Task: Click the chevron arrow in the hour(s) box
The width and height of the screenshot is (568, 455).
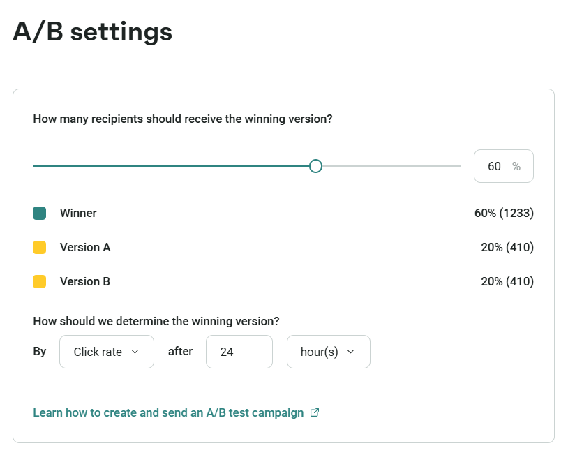Action: (x=350, y=352)
